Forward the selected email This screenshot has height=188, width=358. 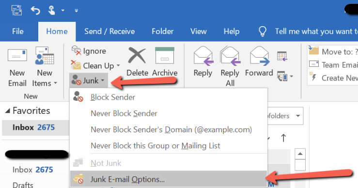259,62
